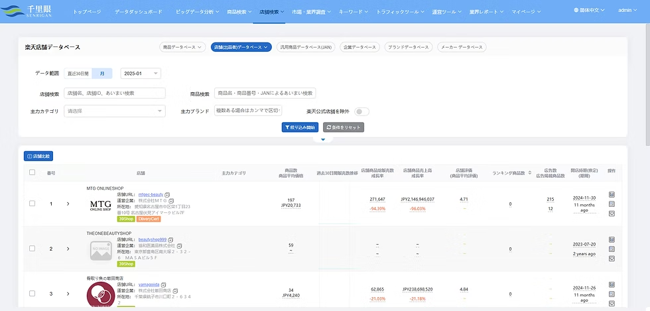Copy store URL icon next to mtgec-beauty
Viewport: 650px width, 311px height.
[167, 194]
